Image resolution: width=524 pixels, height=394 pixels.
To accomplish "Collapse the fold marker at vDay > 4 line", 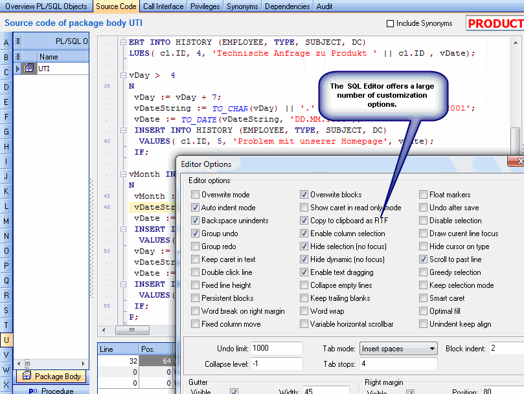I will [x=123, y=76].
